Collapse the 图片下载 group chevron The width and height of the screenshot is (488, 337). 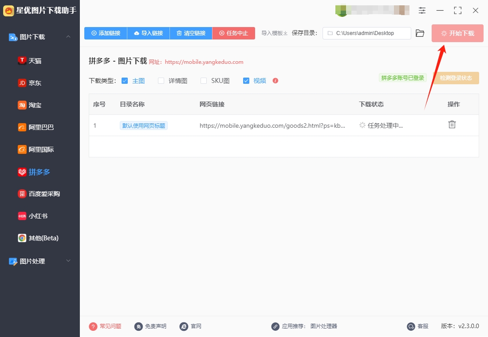(68, 37)
